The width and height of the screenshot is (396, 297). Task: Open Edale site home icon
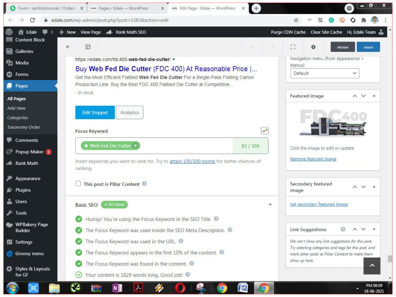pos(21,32)
